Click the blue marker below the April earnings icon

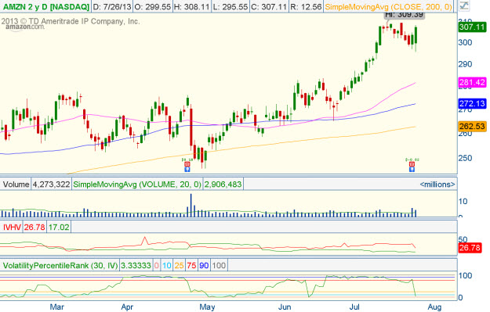187,170
